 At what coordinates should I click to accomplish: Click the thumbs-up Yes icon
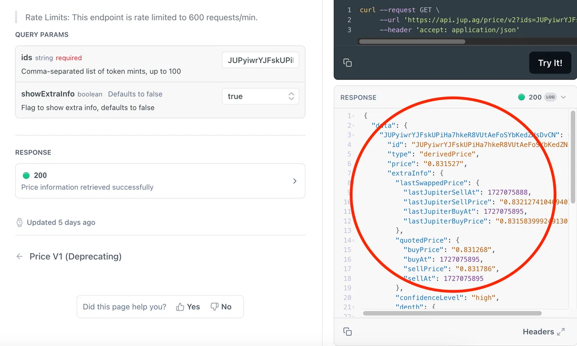pos(180,307)
